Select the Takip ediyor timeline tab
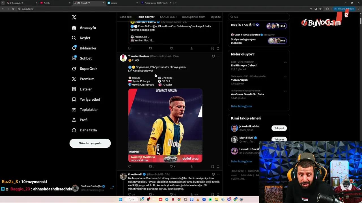The image size is (362, 203). click(x=146, y=17)
